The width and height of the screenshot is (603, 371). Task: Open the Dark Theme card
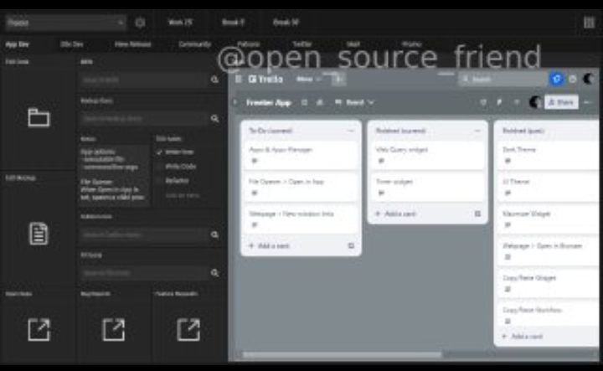[x=549, y=155]
